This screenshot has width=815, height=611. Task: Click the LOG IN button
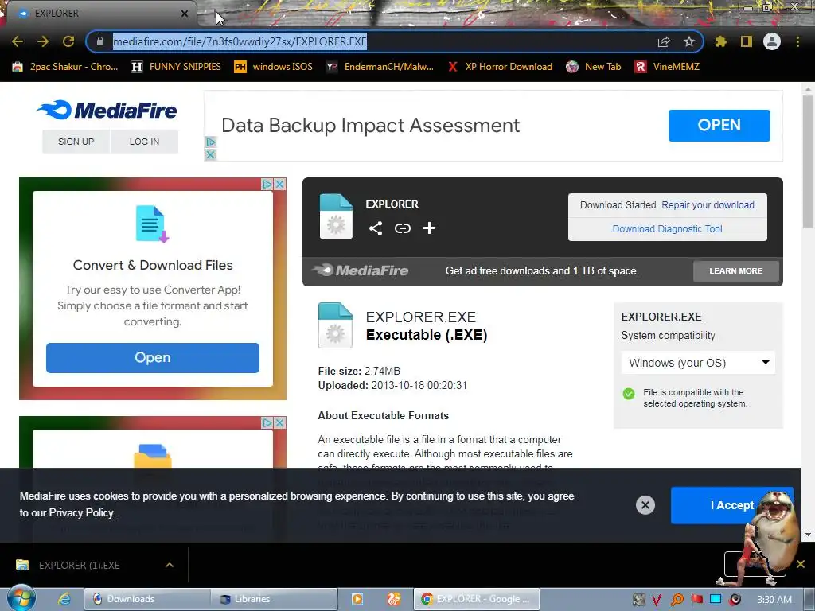(145, 142)
